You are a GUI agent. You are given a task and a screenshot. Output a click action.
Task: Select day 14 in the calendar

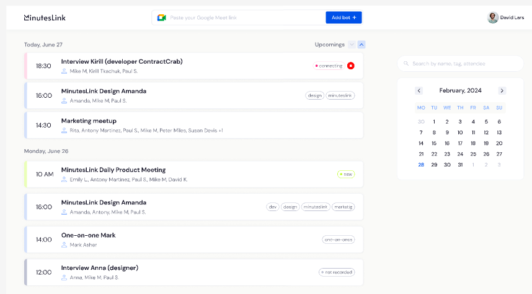pyautogui.click(x=421, y=143)
